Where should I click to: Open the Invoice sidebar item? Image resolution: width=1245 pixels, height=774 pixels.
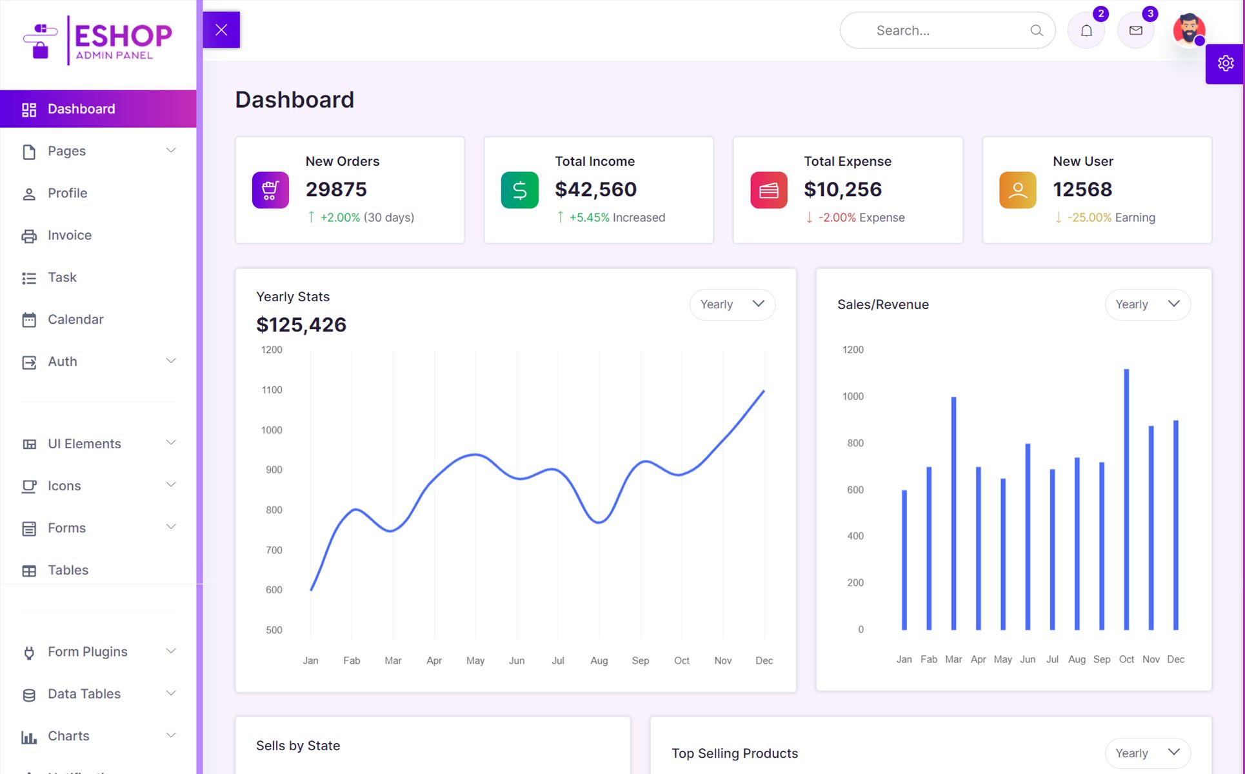tap(70, 235)
